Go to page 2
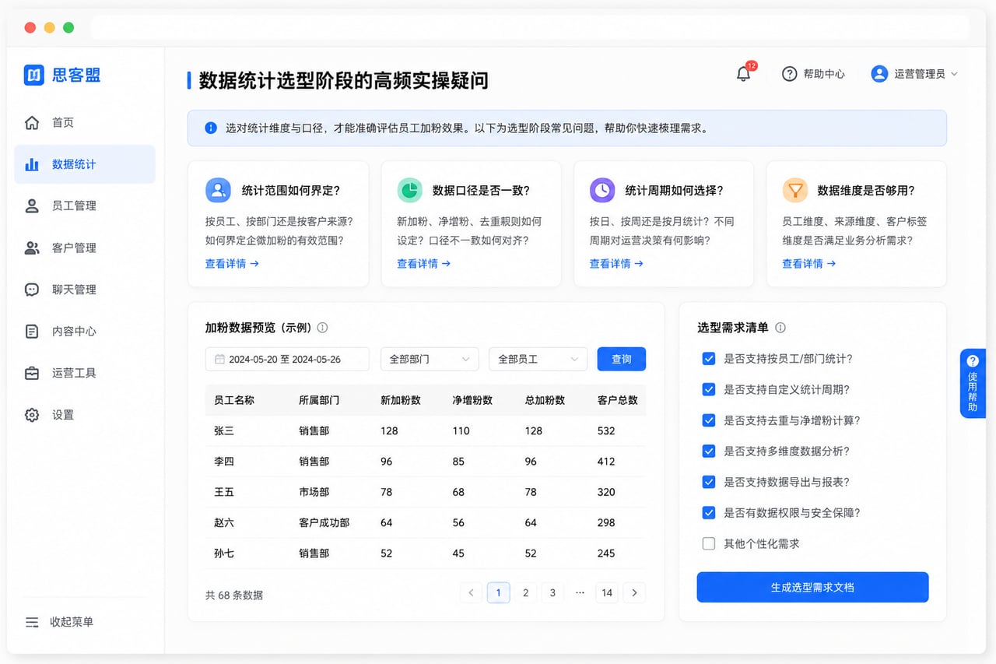The height and width of the screenshot is (664, 996). click(x=525, y=593)
